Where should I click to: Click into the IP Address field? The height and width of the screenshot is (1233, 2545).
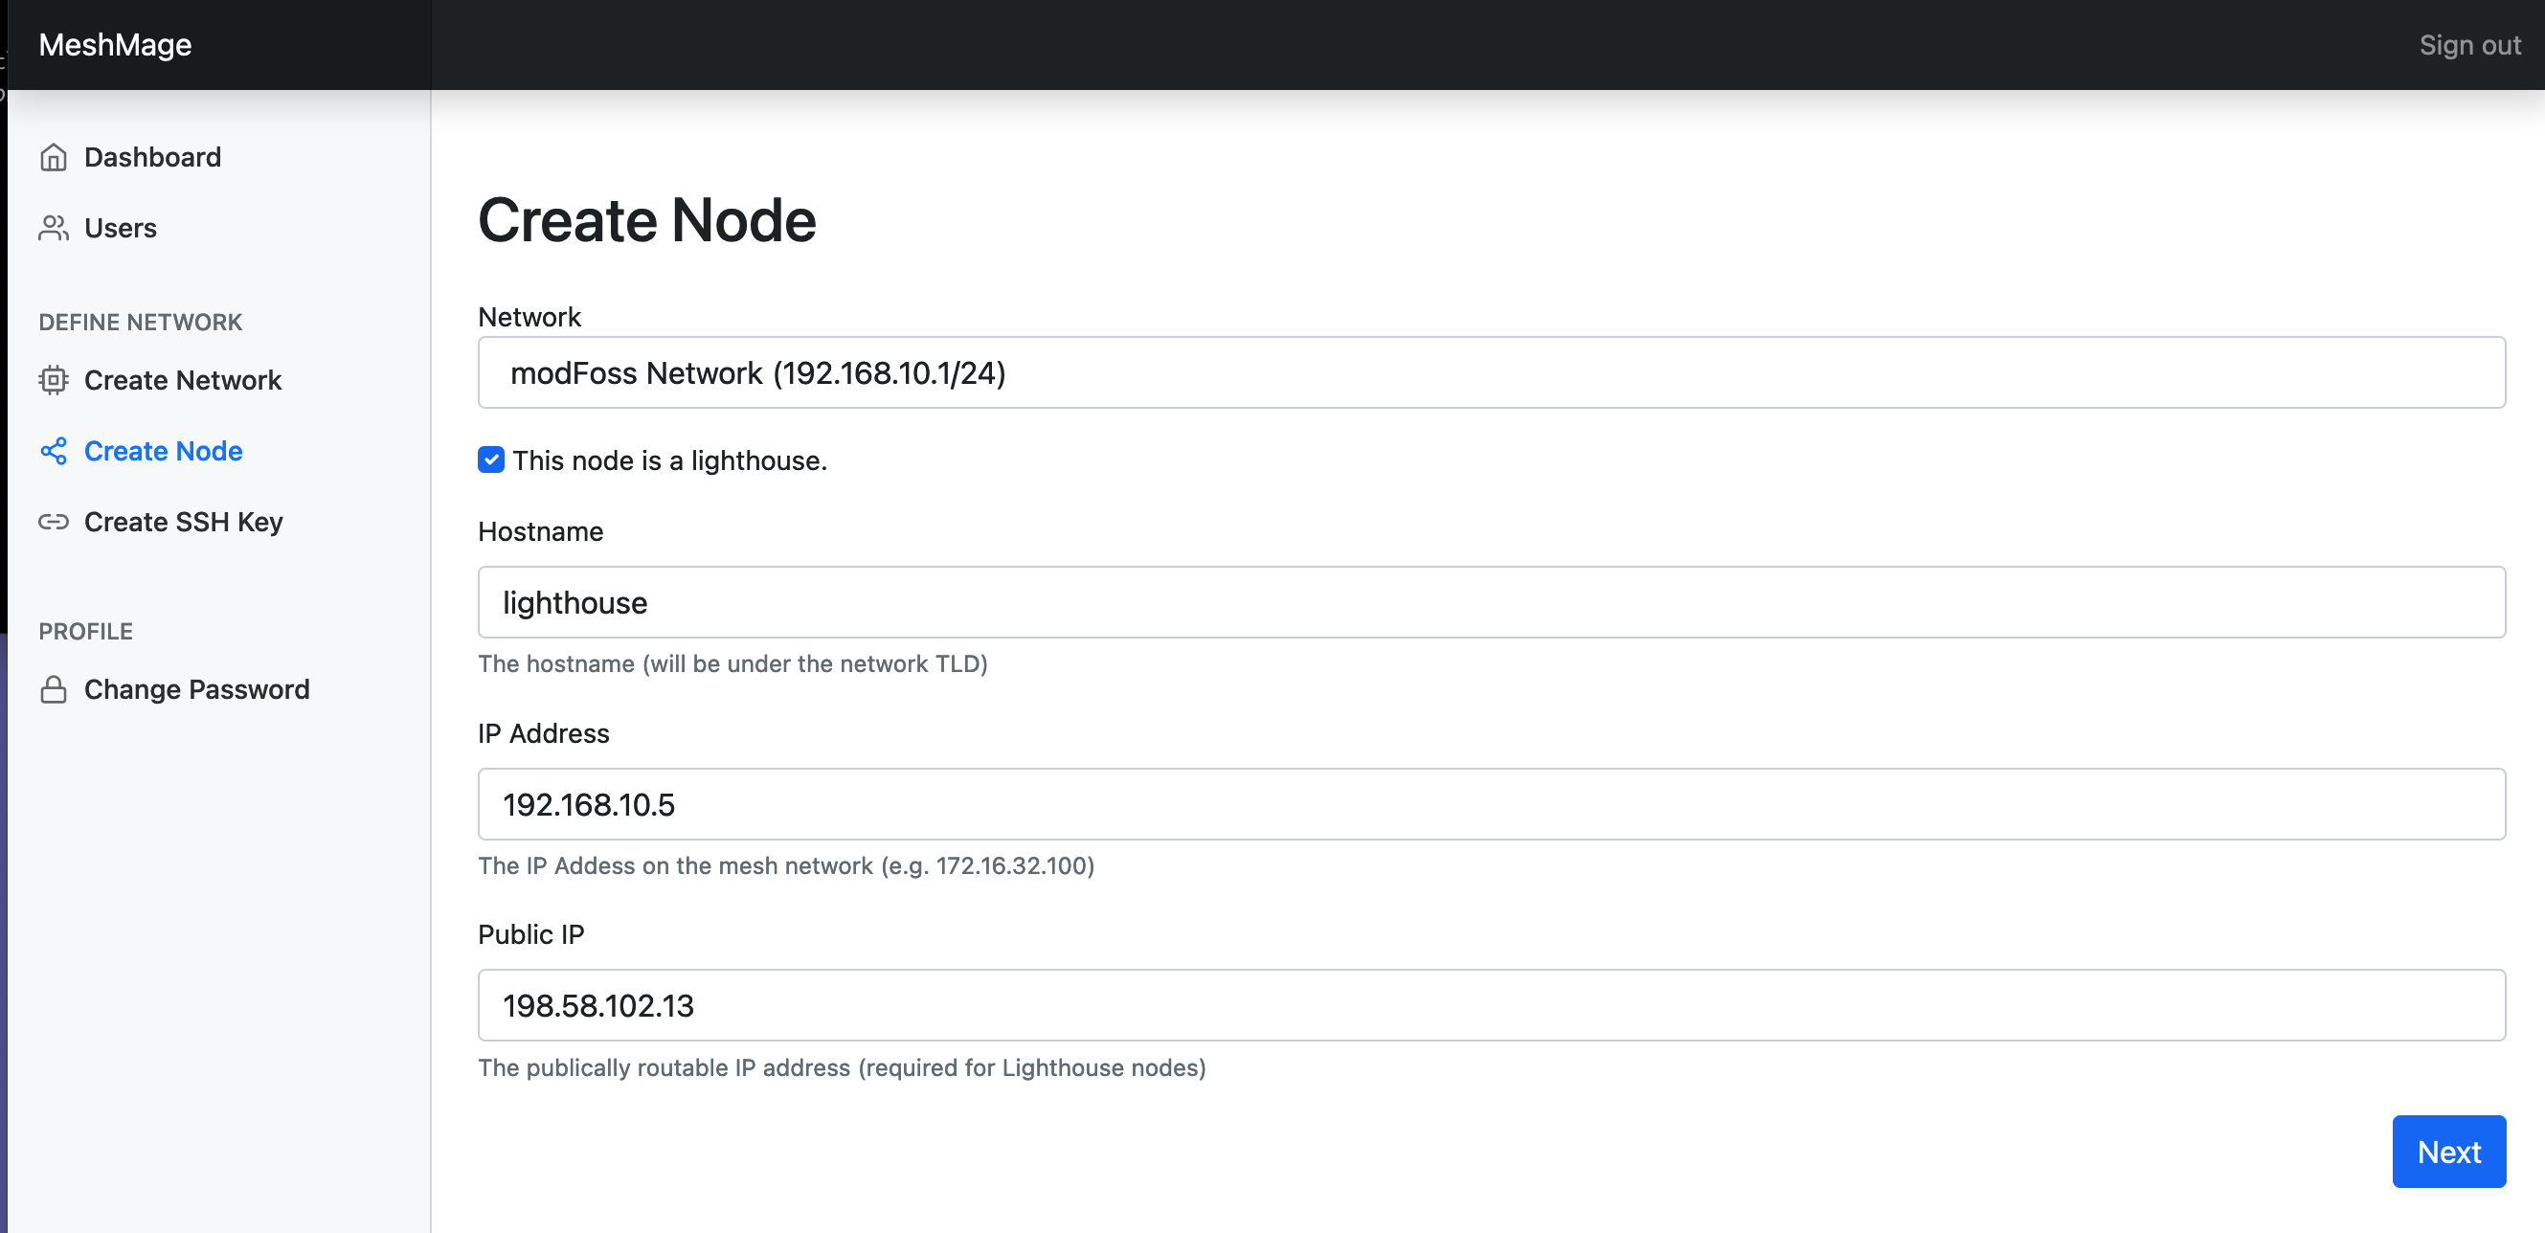pos(1491,804)
